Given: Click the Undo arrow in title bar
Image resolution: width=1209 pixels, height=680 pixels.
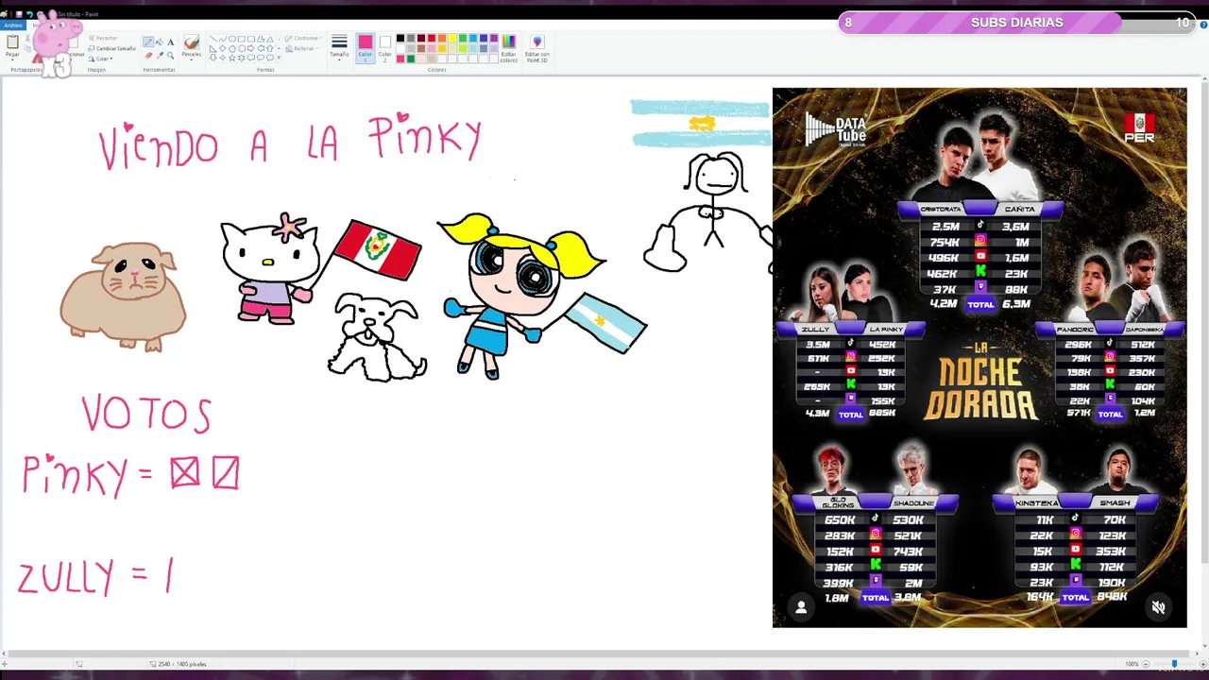Looking at the screenshot, I should [x=29, y=14].
